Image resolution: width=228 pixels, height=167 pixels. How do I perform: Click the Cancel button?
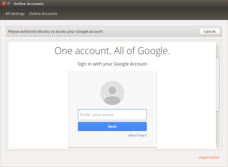point(210,31)
